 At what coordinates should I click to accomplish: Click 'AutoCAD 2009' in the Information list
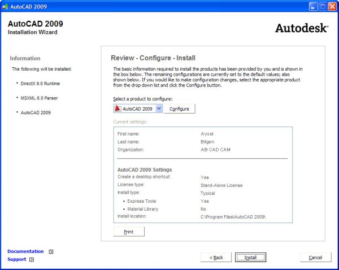[36, 112]
